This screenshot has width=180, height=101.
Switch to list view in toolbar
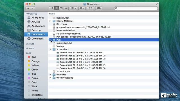(x=57, y=8)
